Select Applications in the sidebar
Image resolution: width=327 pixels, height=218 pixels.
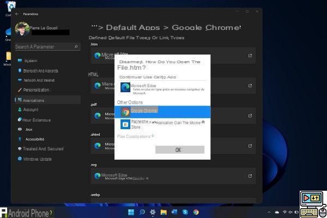[48, 100]
